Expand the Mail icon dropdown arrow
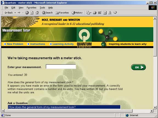Image resolution: width=158 pixels, height=118 pixels. 91,13
